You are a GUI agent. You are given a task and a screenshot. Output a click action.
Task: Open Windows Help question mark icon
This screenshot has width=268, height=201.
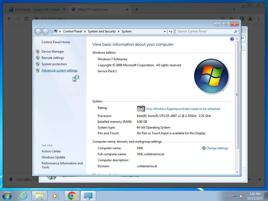tap(232, 39)
